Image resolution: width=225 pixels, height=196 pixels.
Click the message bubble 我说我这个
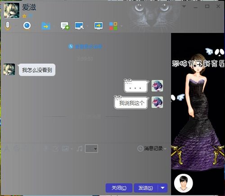point(131,103)
